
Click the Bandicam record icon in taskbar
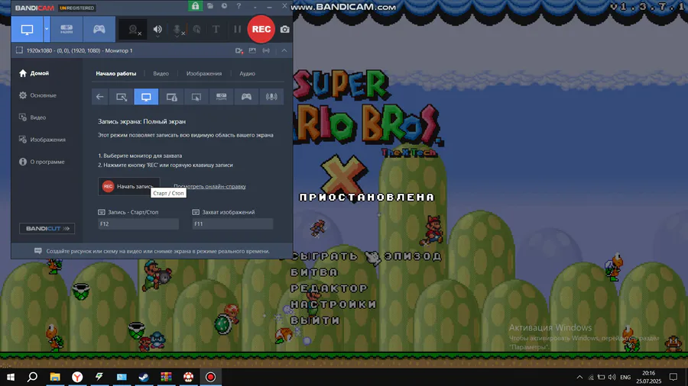211,377
